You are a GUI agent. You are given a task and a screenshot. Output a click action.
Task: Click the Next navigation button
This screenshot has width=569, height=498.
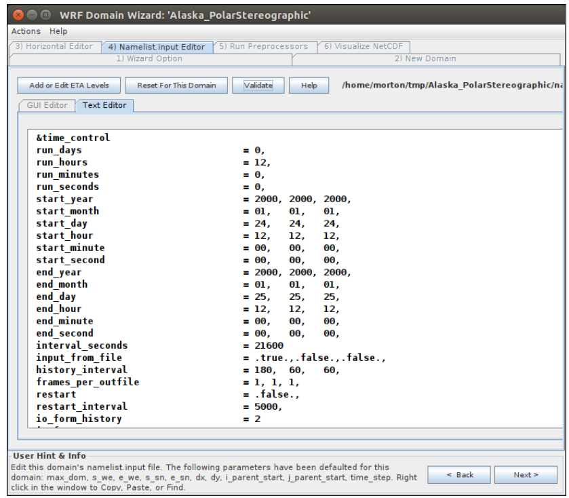[x=526, y=475]
